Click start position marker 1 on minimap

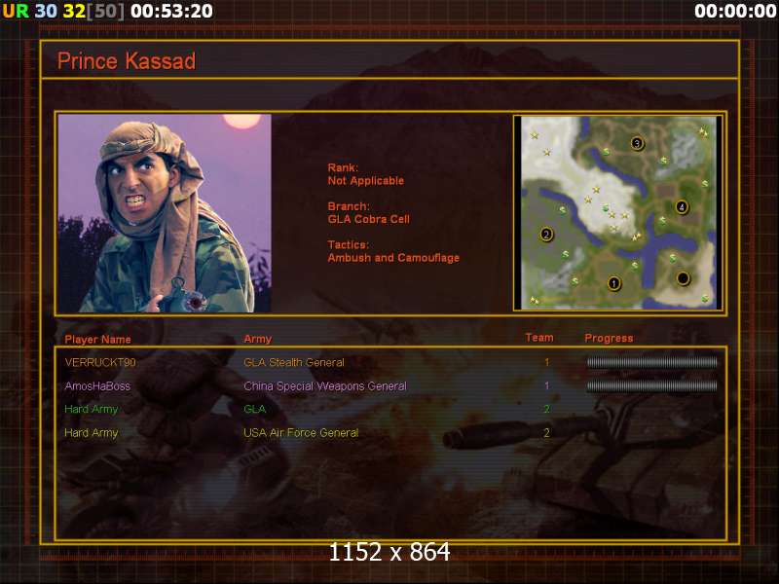click(x=614, y=283)
